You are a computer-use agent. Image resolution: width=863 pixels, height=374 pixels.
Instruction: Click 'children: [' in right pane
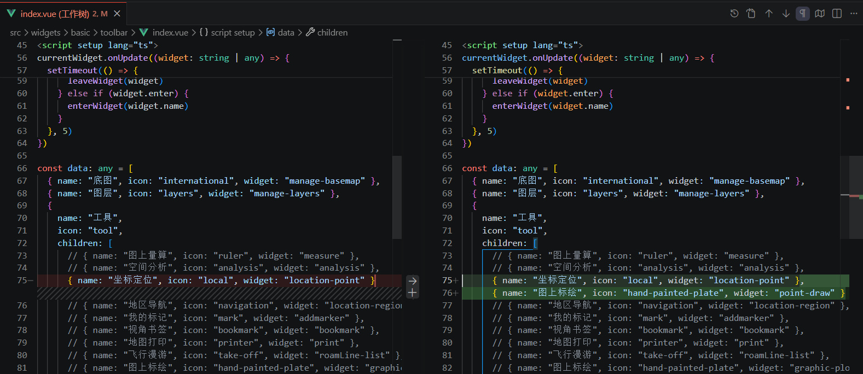pos(509,243)
